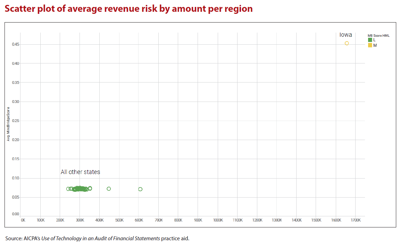Click the 'MB Score HML' legend title
The height and width of the screenshot is (251, 399).
pos(379,35)
